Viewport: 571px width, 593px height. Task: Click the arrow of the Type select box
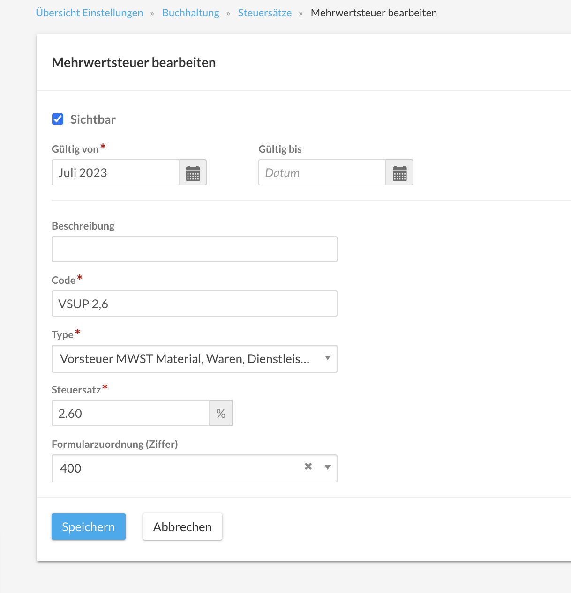[328, 358]
